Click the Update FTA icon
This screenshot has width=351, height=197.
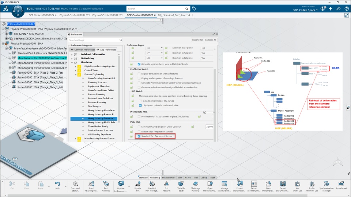click(x=138, y=184)
